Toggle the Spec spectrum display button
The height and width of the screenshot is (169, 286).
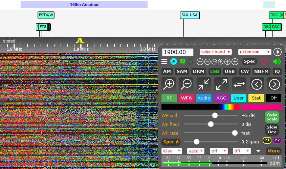point(249,61)
